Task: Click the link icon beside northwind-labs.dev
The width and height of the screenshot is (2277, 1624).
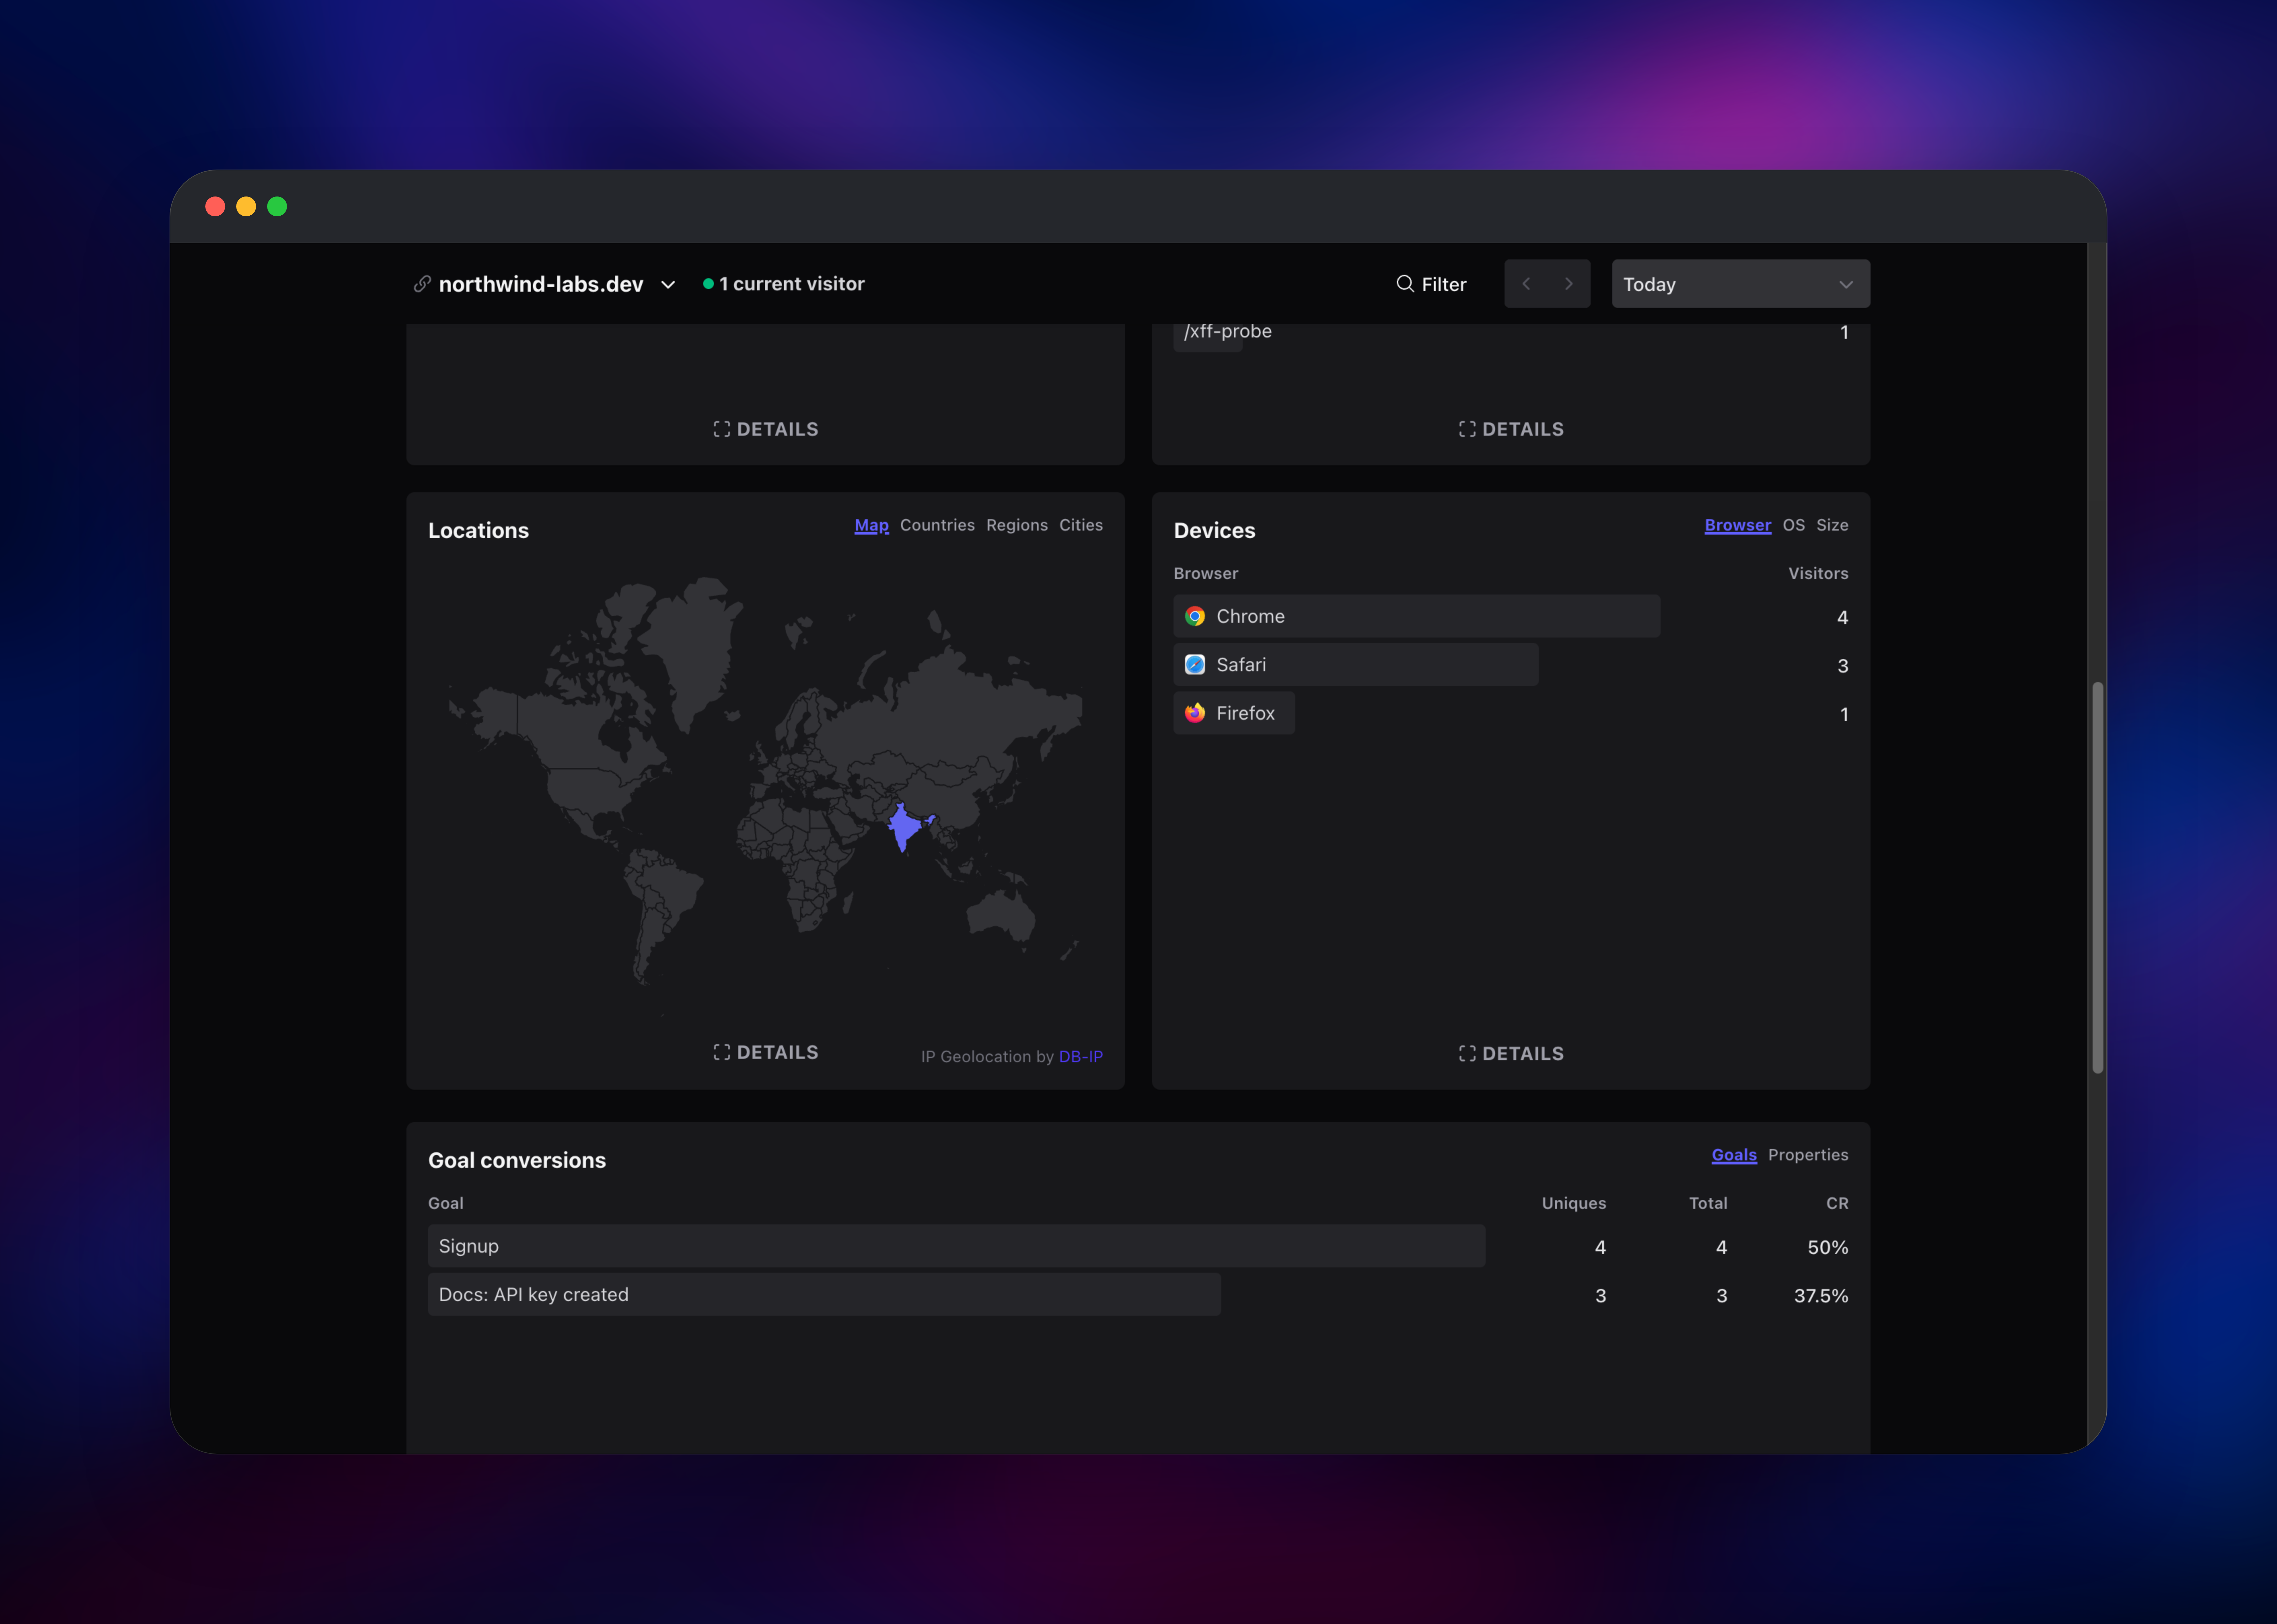Action: (x=422, y=284)
